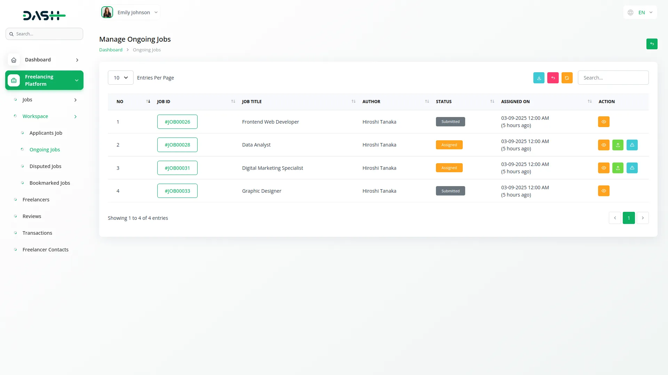Open job #JOB00033 details
Screen dimensions: 668x375
click(x=177, y=191)
